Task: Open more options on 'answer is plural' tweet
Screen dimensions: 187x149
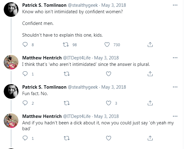Action: click(x=175, y=58)
